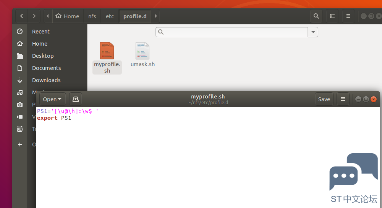Toggle the Files search button
This screenshot has width=382, height=208.
pyautogui.click(x=316, y=16)
